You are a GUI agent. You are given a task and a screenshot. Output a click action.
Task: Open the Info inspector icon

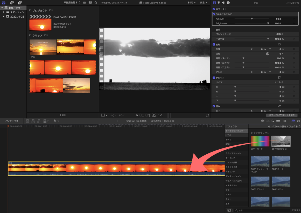tap(228, 3)
